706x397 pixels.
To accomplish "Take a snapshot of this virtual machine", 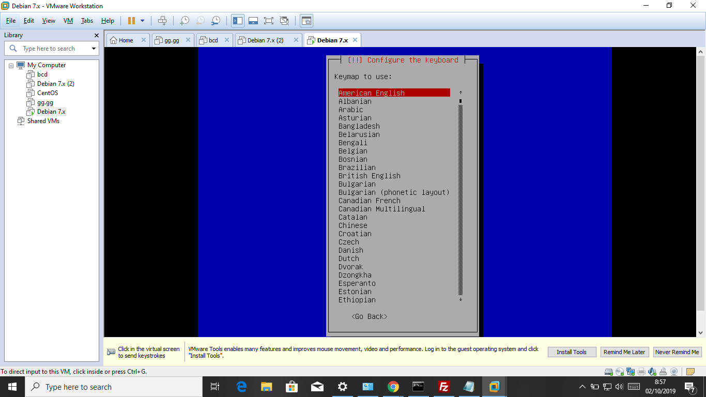I will click(184, 21).
